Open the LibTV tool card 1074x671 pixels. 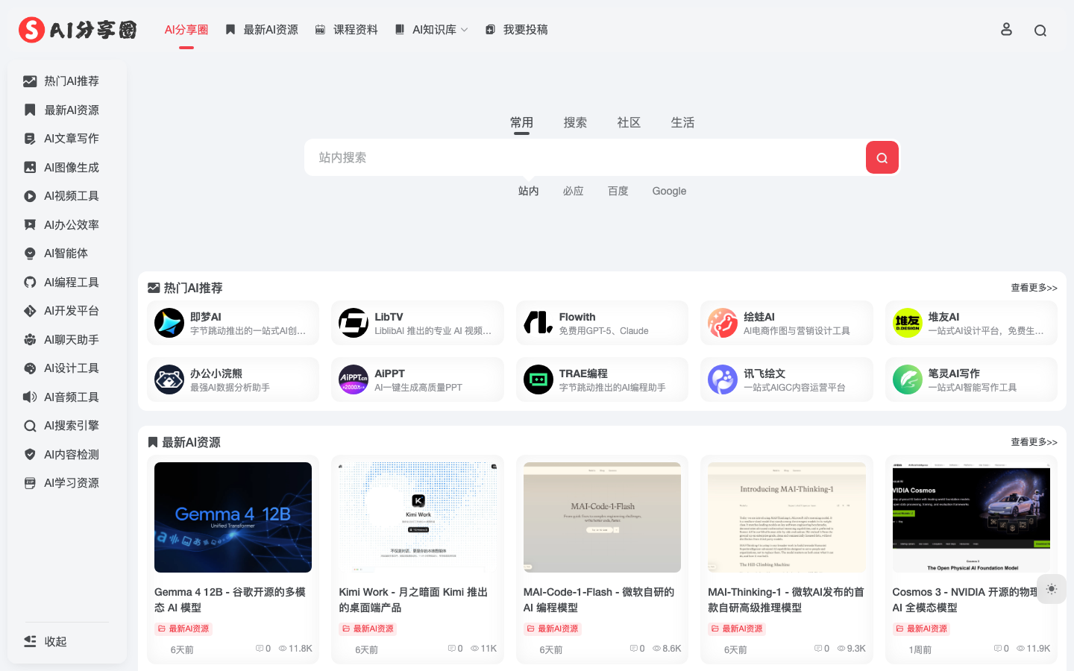[x=418, y=323]
